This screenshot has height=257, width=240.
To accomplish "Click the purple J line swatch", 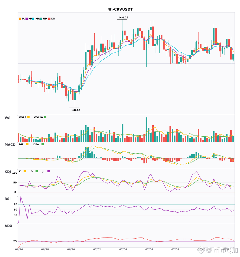I will [x=49, y=171].
